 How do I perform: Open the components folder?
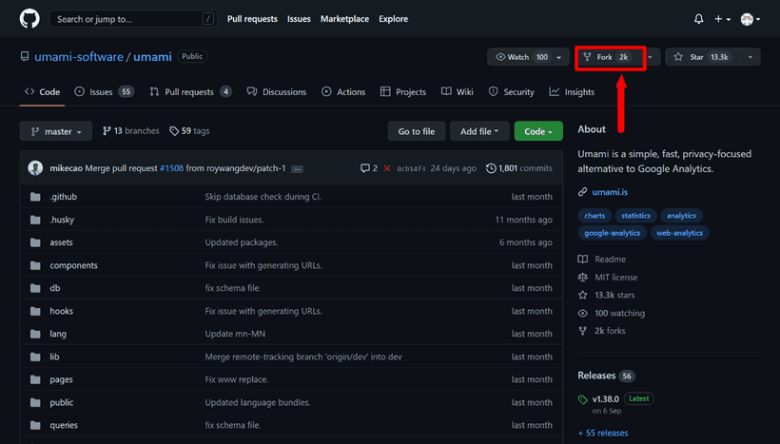[73, 265]
